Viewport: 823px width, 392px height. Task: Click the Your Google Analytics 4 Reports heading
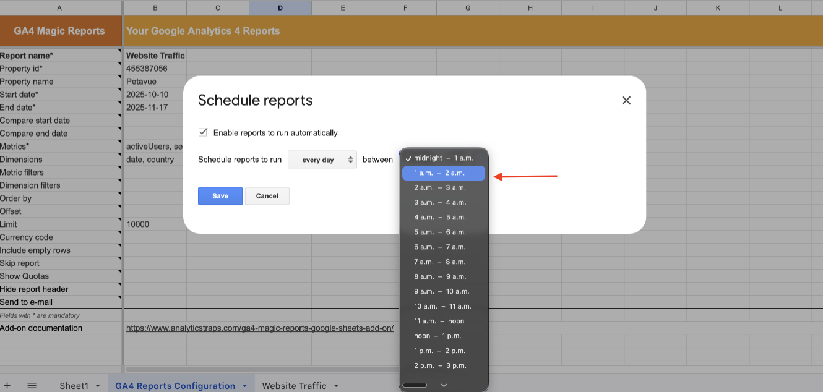203,31
